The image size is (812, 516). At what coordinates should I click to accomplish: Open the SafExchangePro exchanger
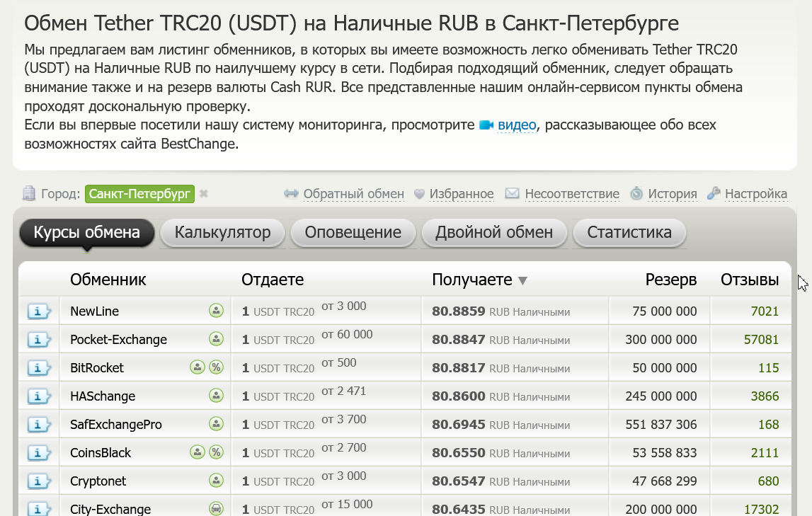(x=116, y=425)
